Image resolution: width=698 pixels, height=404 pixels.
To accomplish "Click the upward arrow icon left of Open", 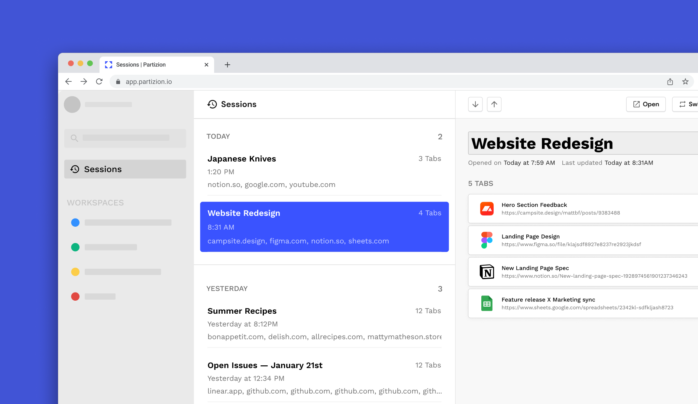I will coord(494,104).
